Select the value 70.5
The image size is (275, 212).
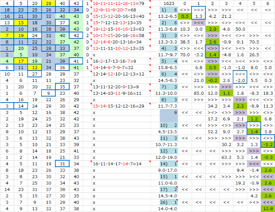254,42
